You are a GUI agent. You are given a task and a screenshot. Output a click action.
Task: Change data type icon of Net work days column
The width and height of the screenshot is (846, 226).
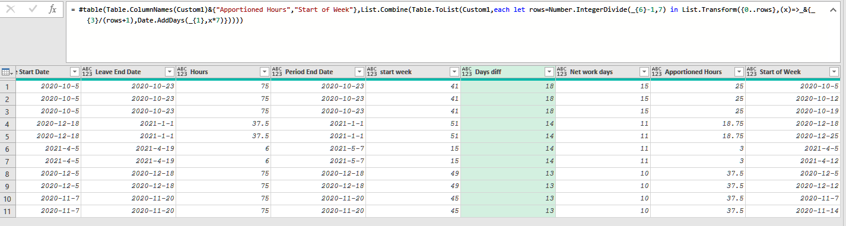561,72
